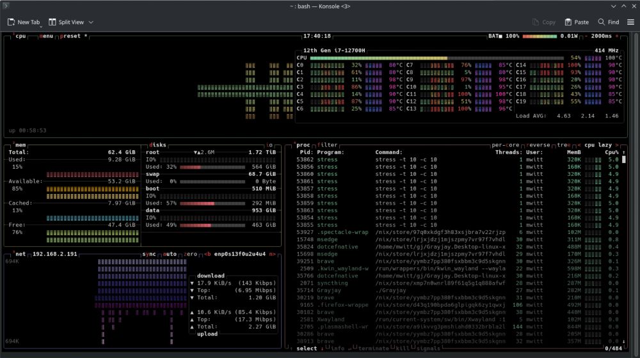
Task: Click terminate in process footer
Action: tap(374, 348)
